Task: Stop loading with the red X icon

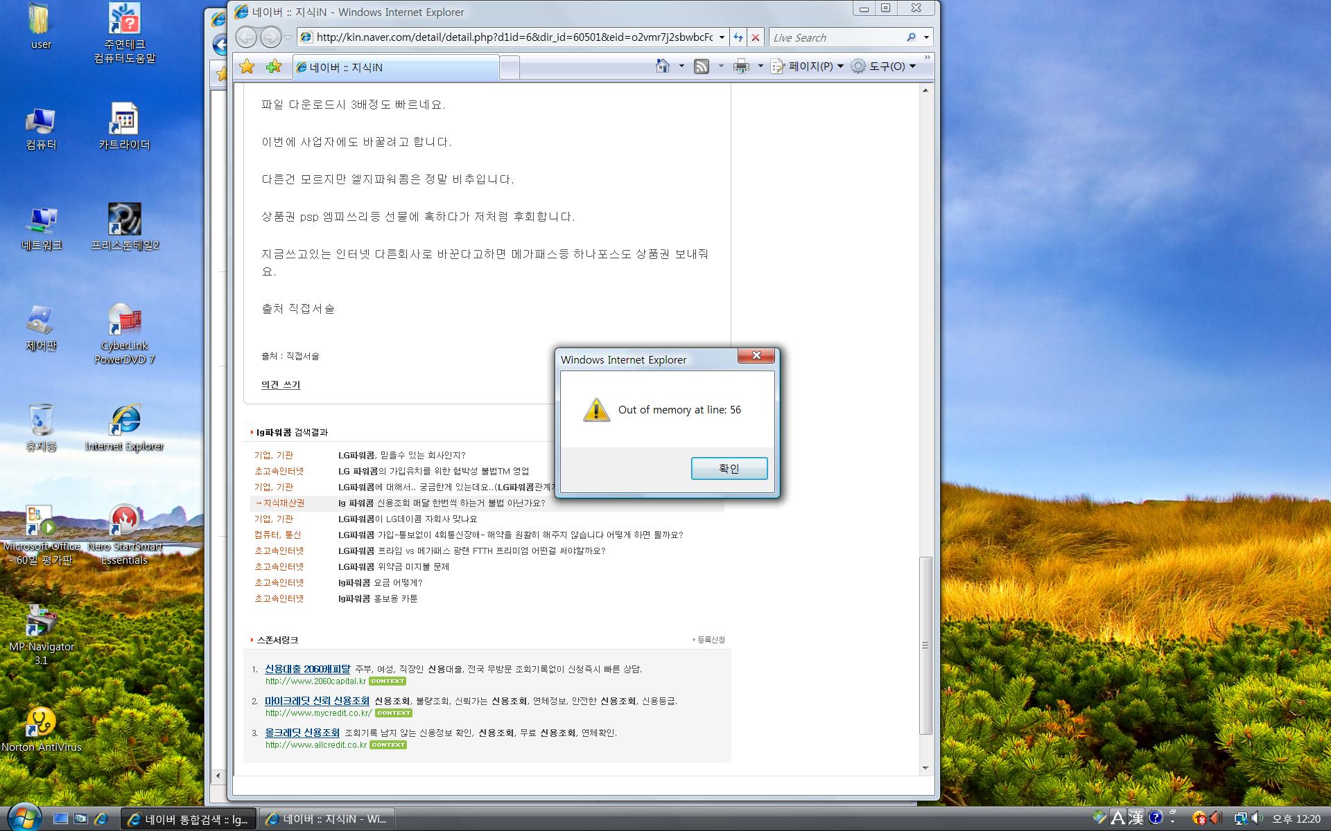Action: coord(756,37)
